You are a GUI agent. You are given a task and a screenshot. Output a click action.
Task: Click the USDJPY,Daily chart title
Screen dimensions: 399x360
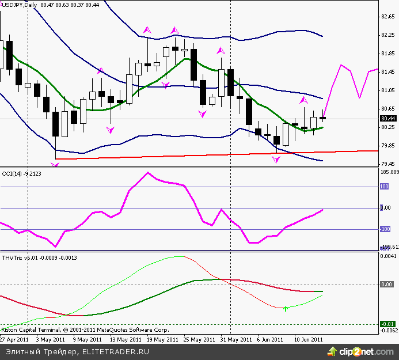[x=22, y=5]
